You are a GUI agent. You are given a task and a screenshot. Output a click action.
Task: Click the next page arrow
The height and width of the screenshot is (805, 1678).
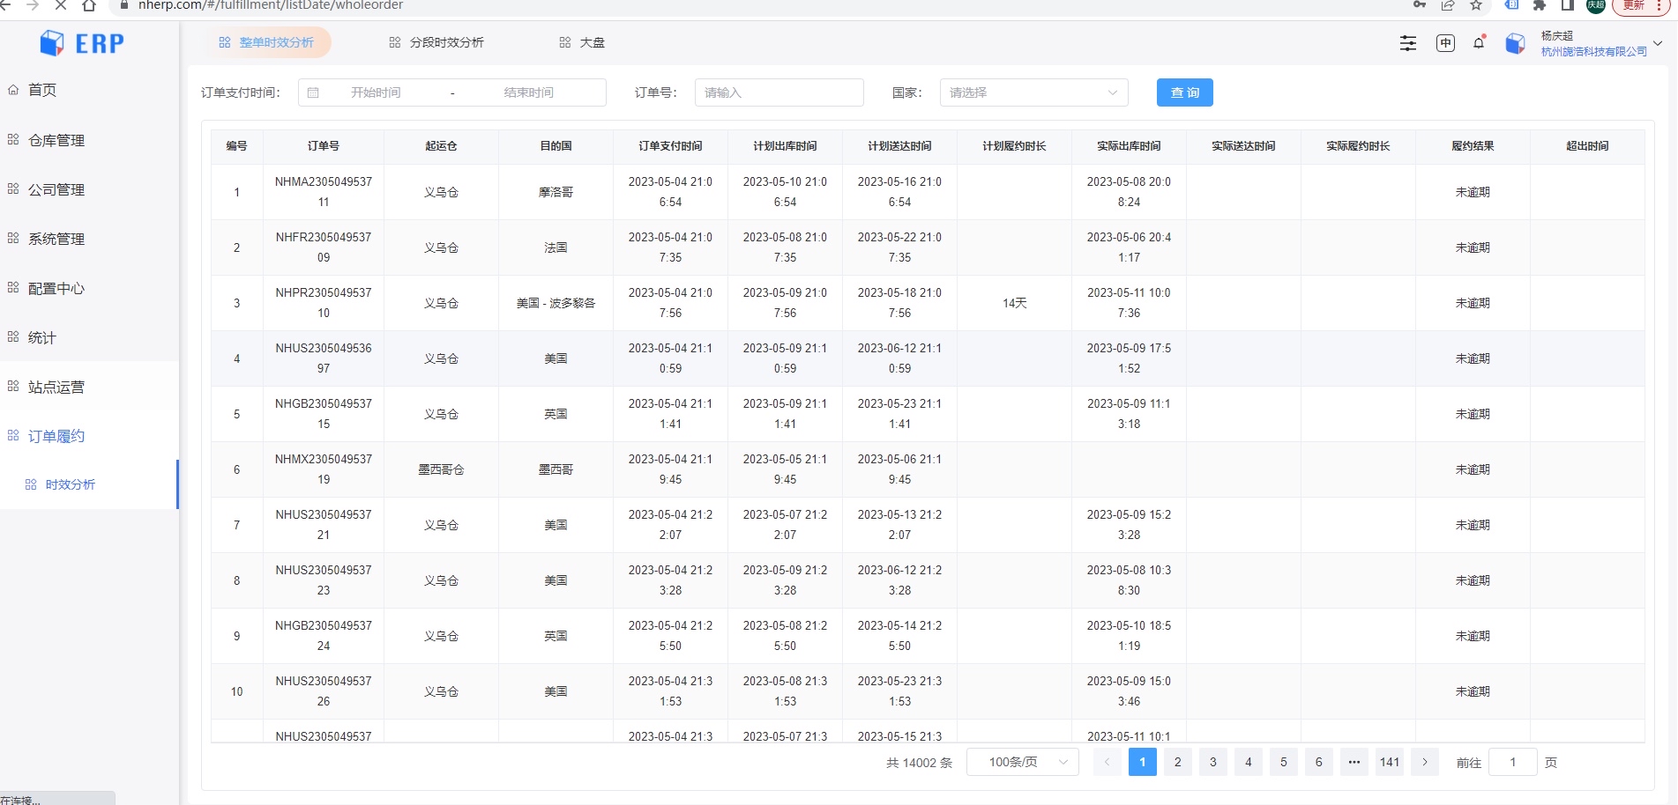pos(1425,762)
